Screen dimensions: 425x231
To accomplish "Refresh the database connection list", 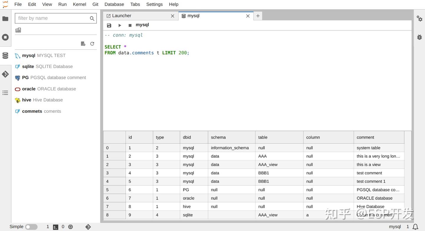I will point(92,44).
